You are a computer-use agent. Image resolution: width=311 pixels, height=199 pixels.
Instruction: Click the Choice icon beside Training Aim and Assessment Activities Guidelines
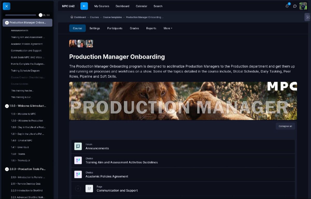point(78,160)
